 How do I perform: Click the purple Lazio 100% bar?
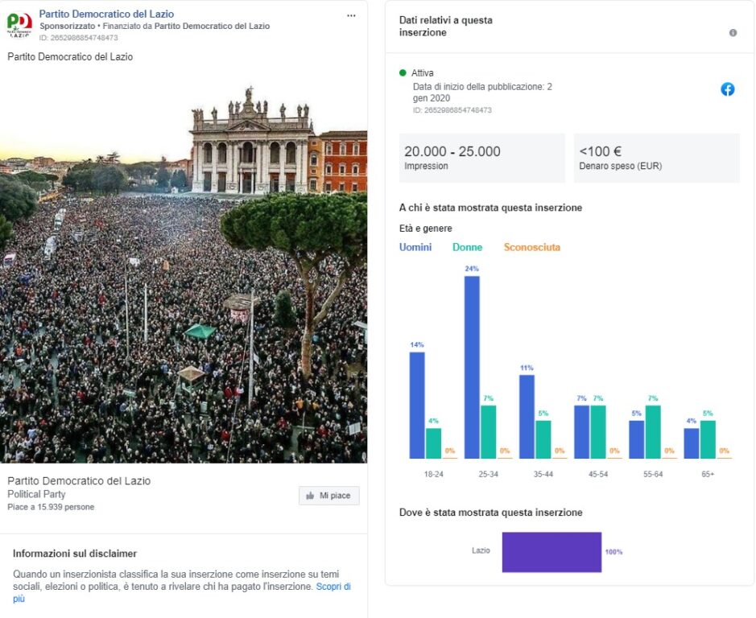(552, 553)
